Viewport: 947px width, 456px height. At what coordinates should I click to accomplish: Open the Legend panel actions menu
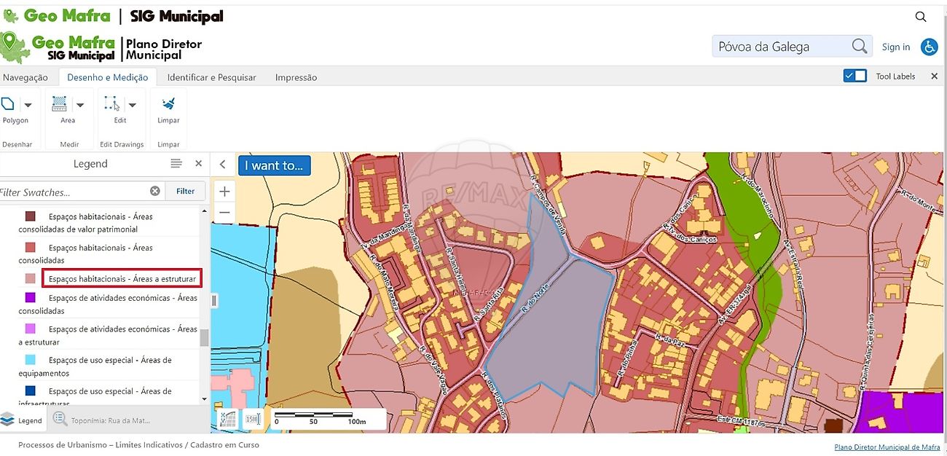pos(176,164)
